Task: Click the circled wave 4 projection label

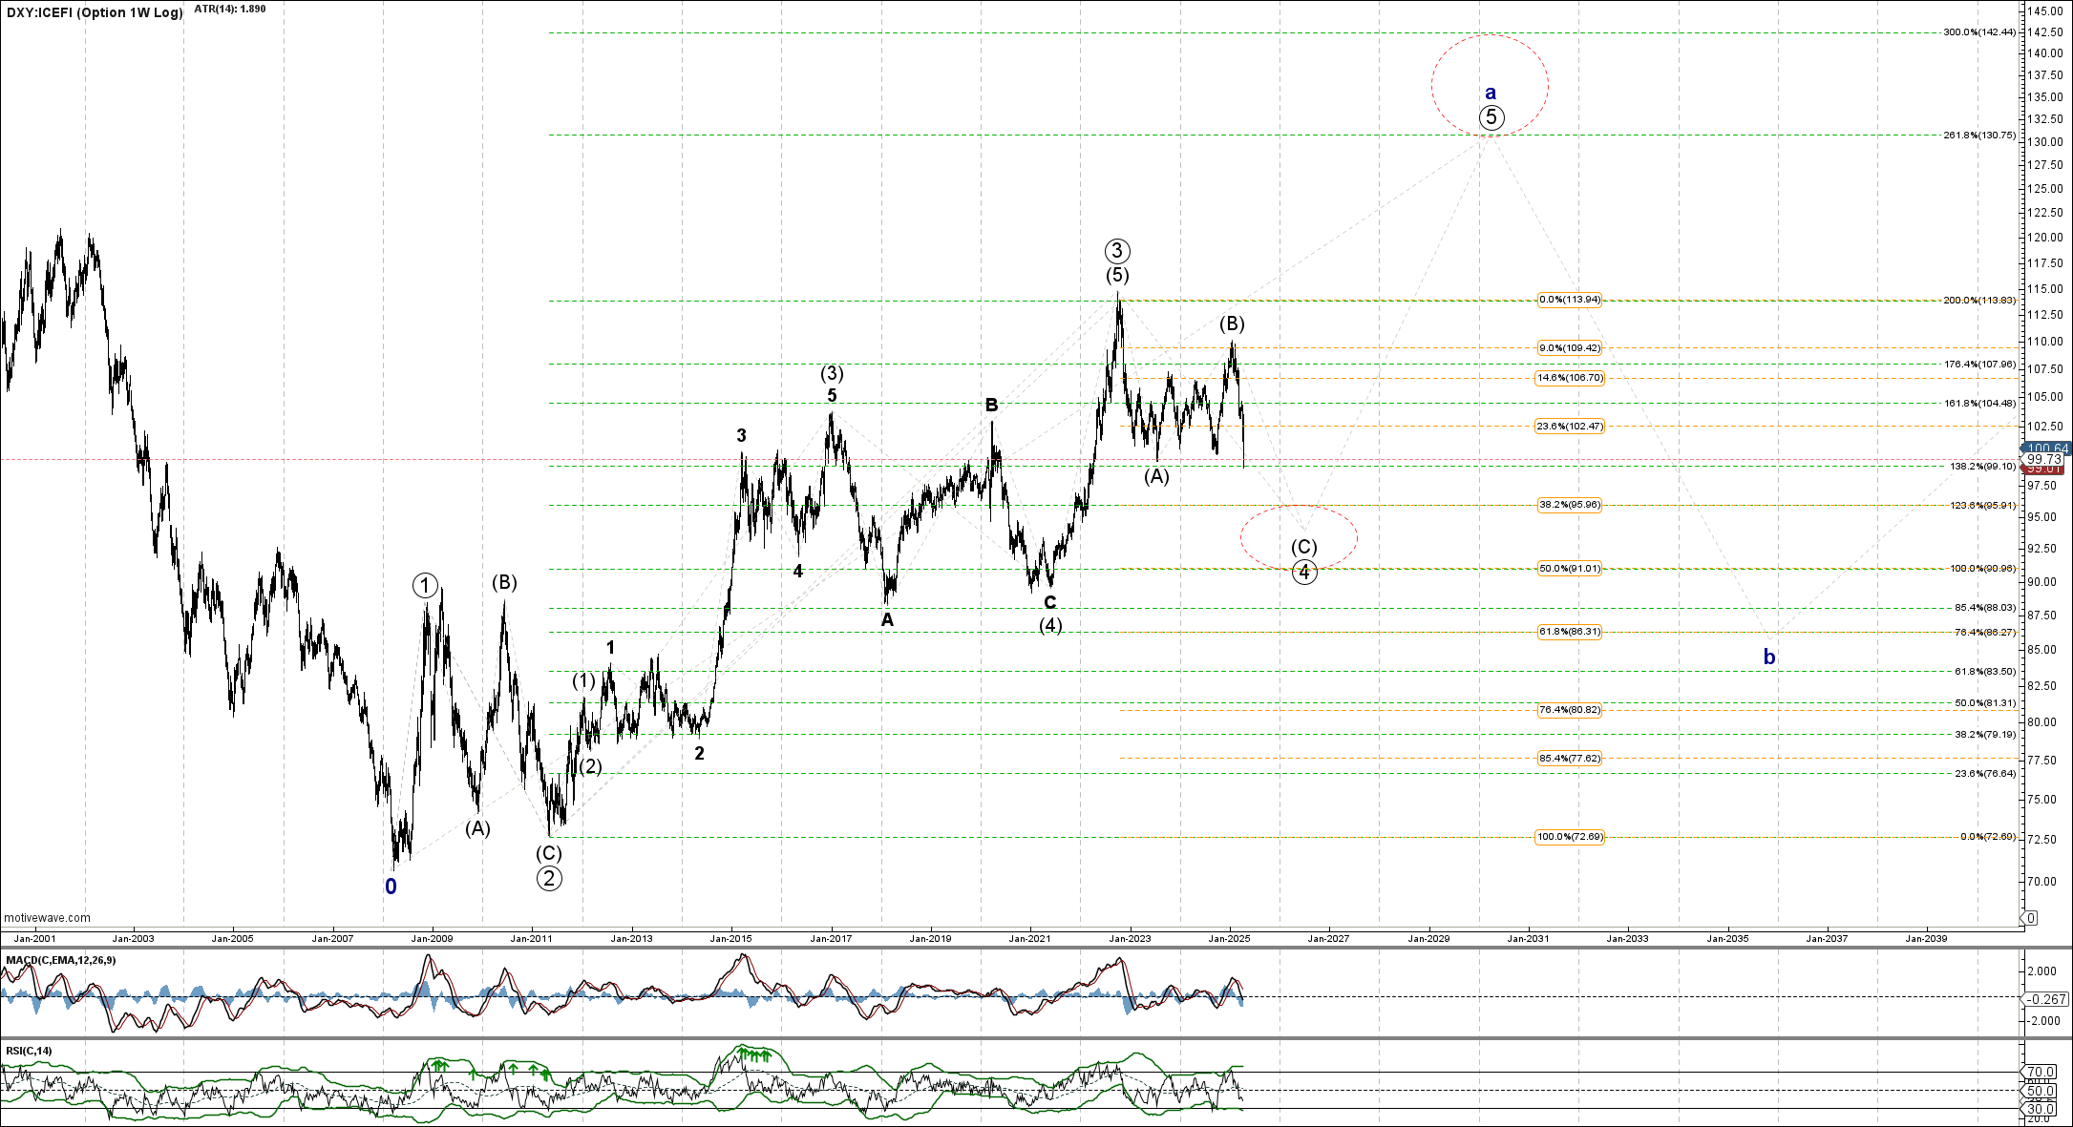Action: click(1304, 573)
